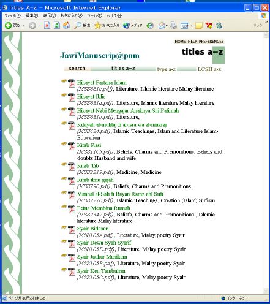This screenshot has width=270, height=304.
Task: Click the MSS2219.pdf filename text
Action: pyautogui.click(x=95, y=172)
